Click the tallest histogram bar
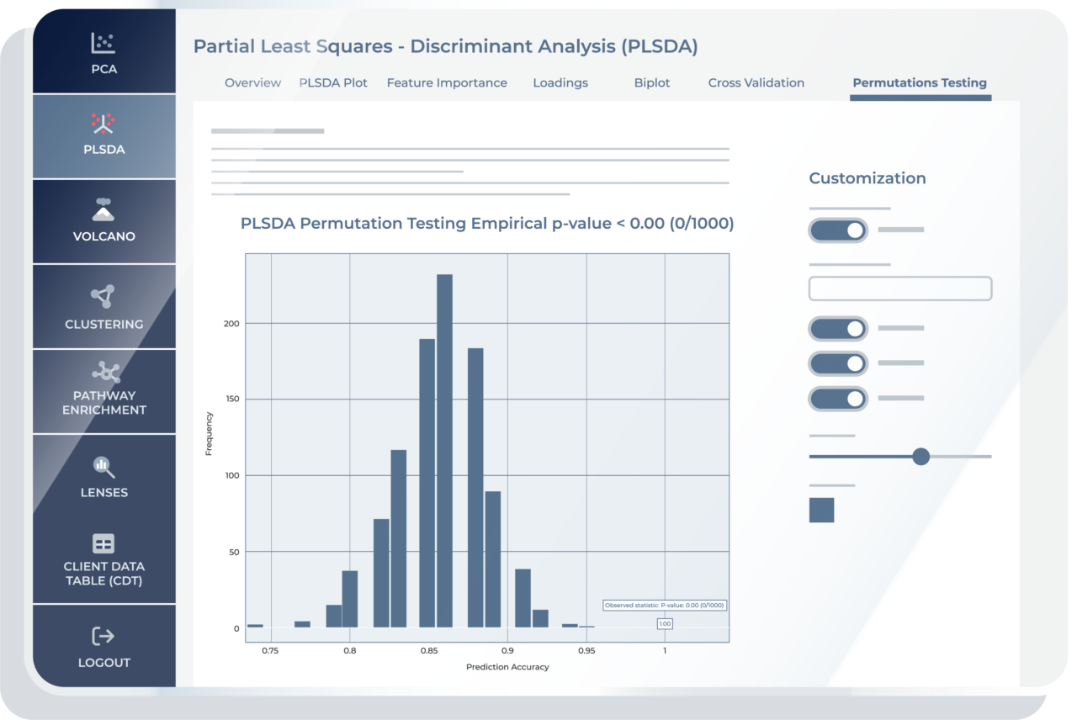 pyautogui.click(x=444, y=451)
